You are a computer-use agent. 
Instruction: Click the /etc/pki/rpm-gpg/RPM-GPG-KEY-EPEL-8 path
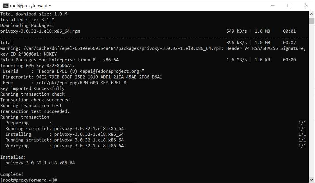(81, 83)
